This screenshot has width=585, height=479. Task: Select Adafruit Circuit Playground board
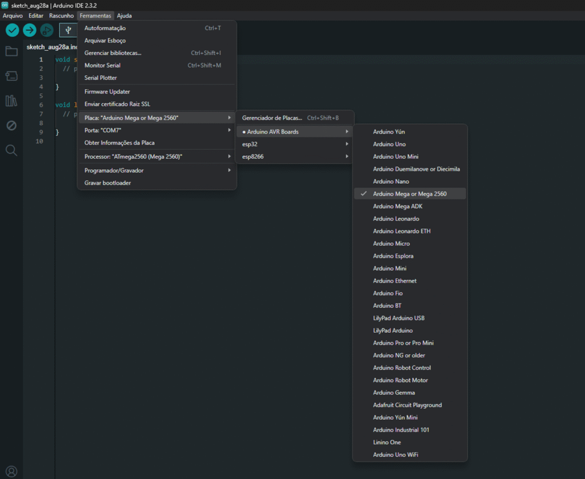click(410, 405)
